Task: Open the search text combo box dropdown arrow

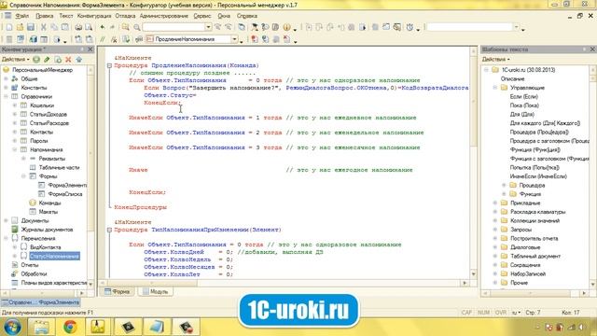Action: click(208, 27)
